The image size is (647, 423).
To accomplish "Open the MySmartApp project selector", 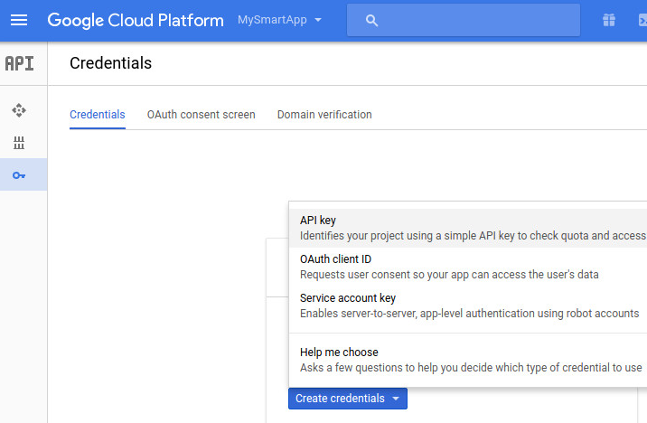I will point(279,20).
